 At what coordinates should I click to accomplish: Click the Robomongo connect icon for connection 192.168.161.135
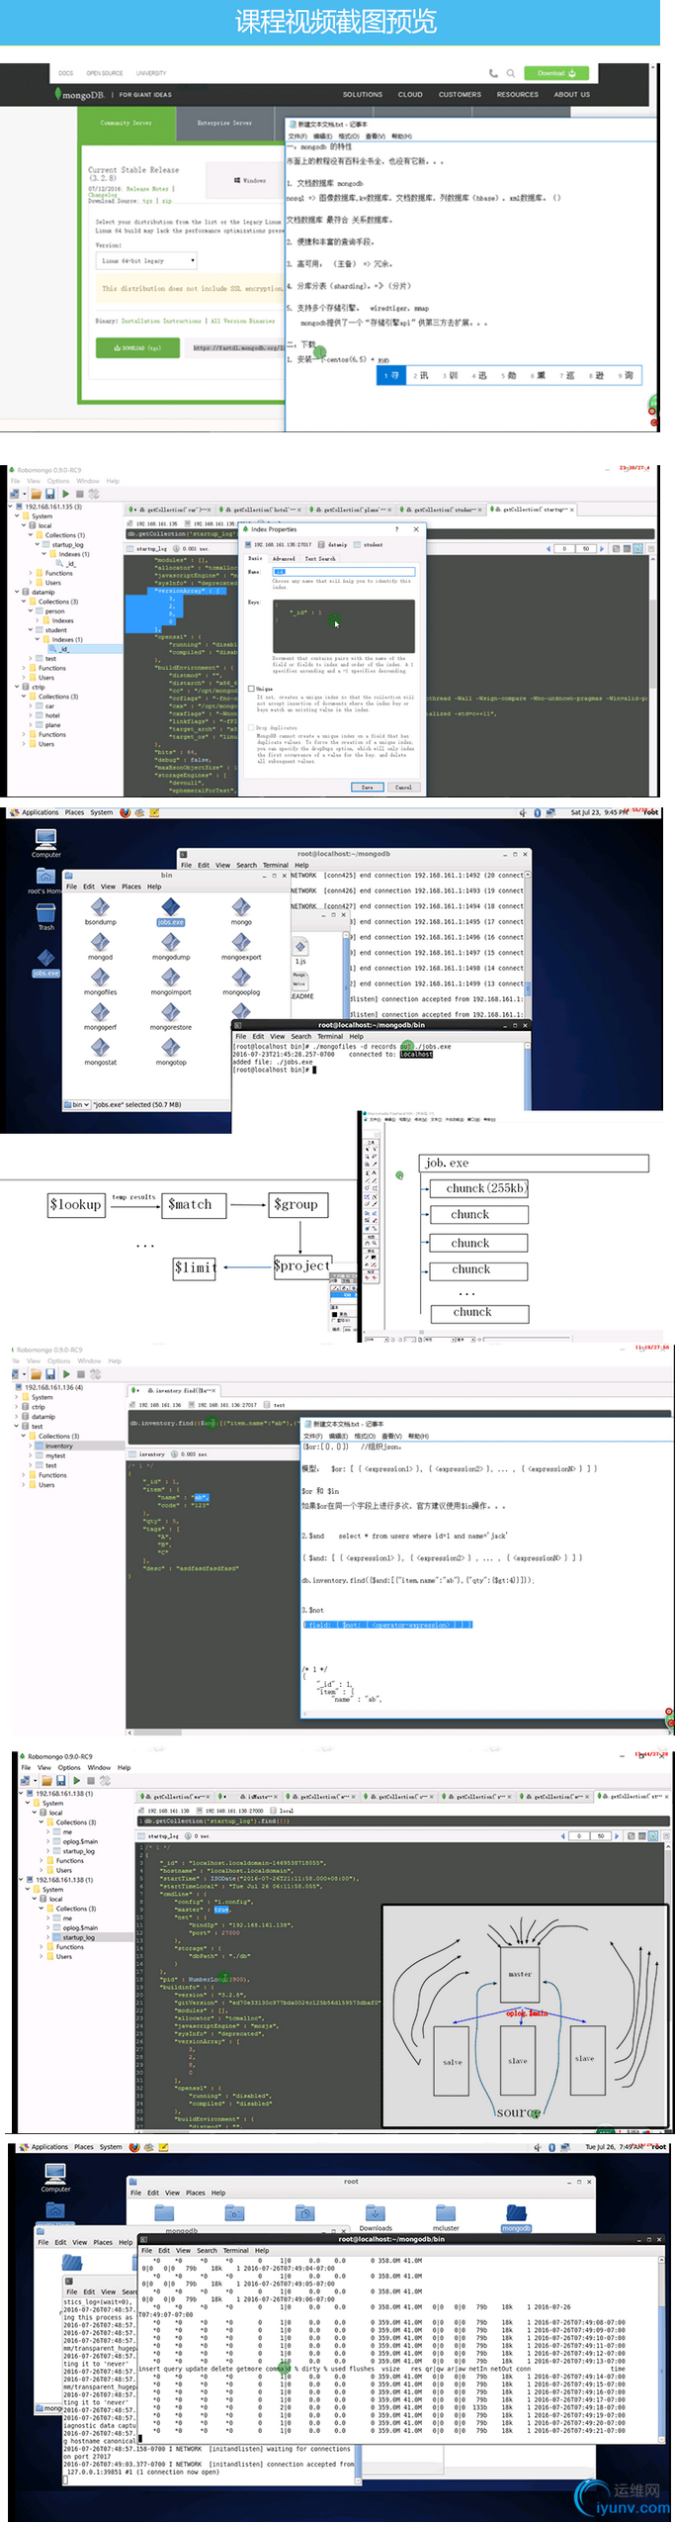[x=15, y=493]
